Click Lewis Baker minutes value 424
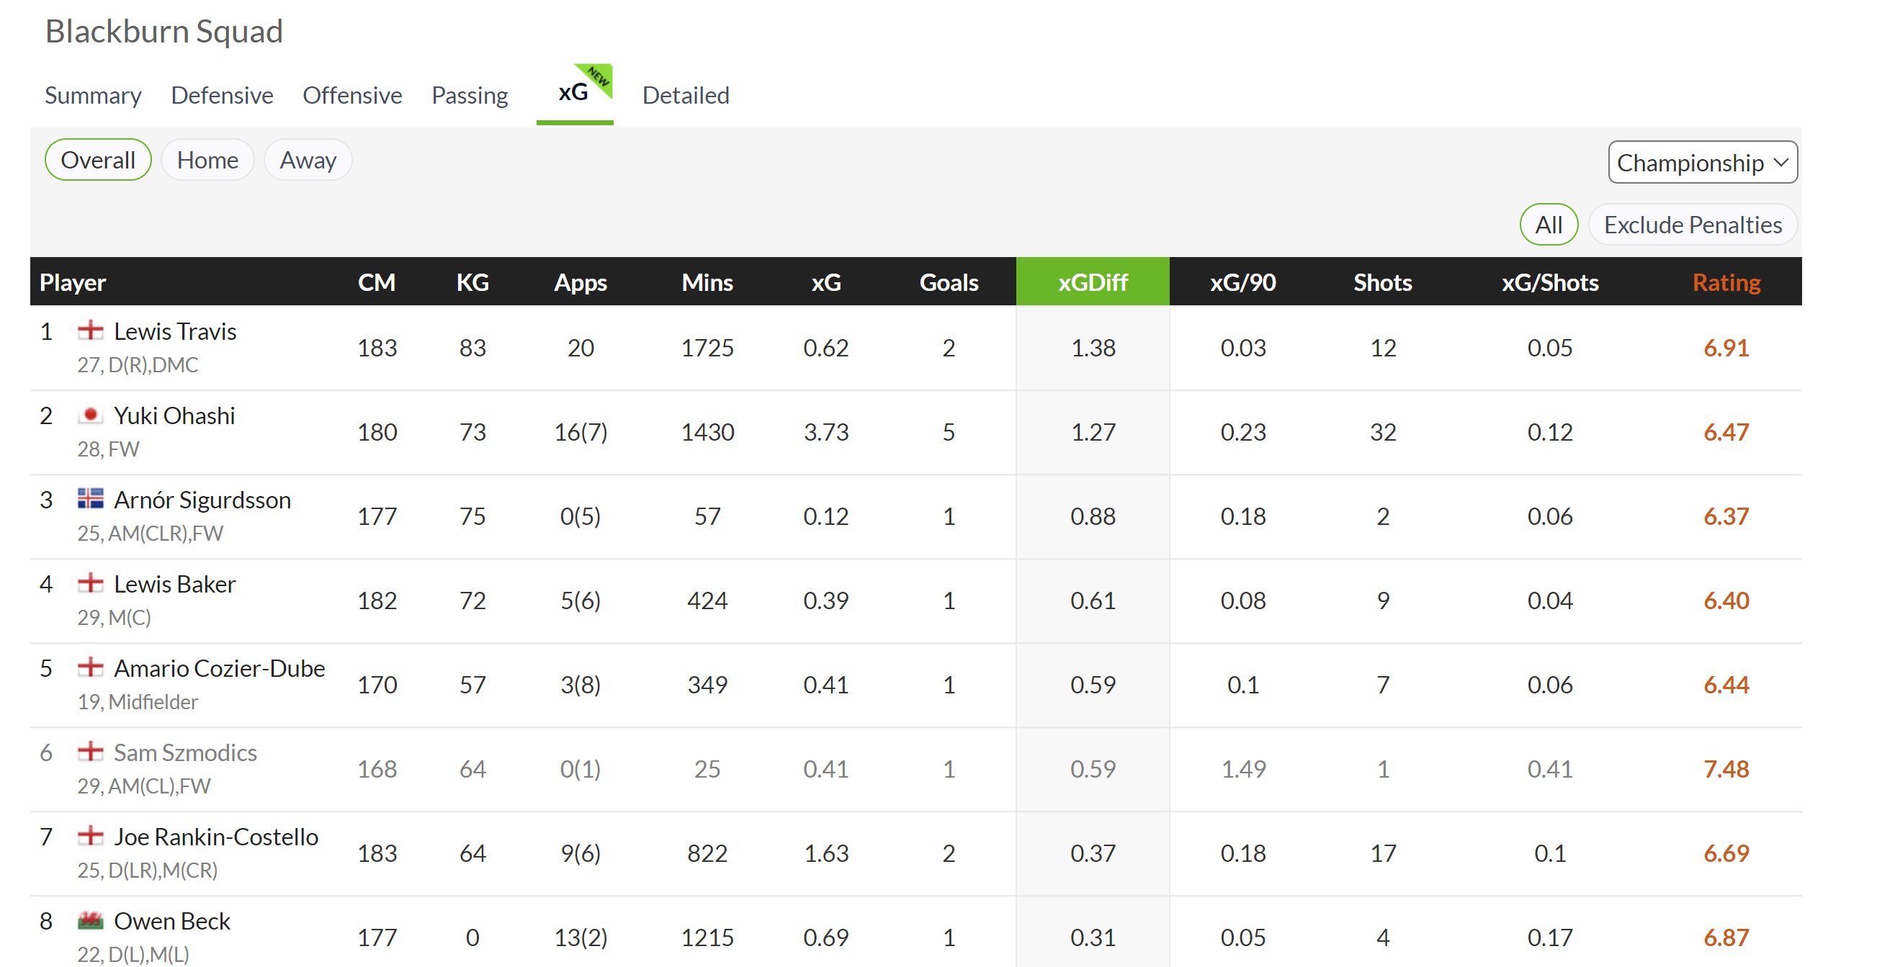The image size is (1877, 967). 707,600
